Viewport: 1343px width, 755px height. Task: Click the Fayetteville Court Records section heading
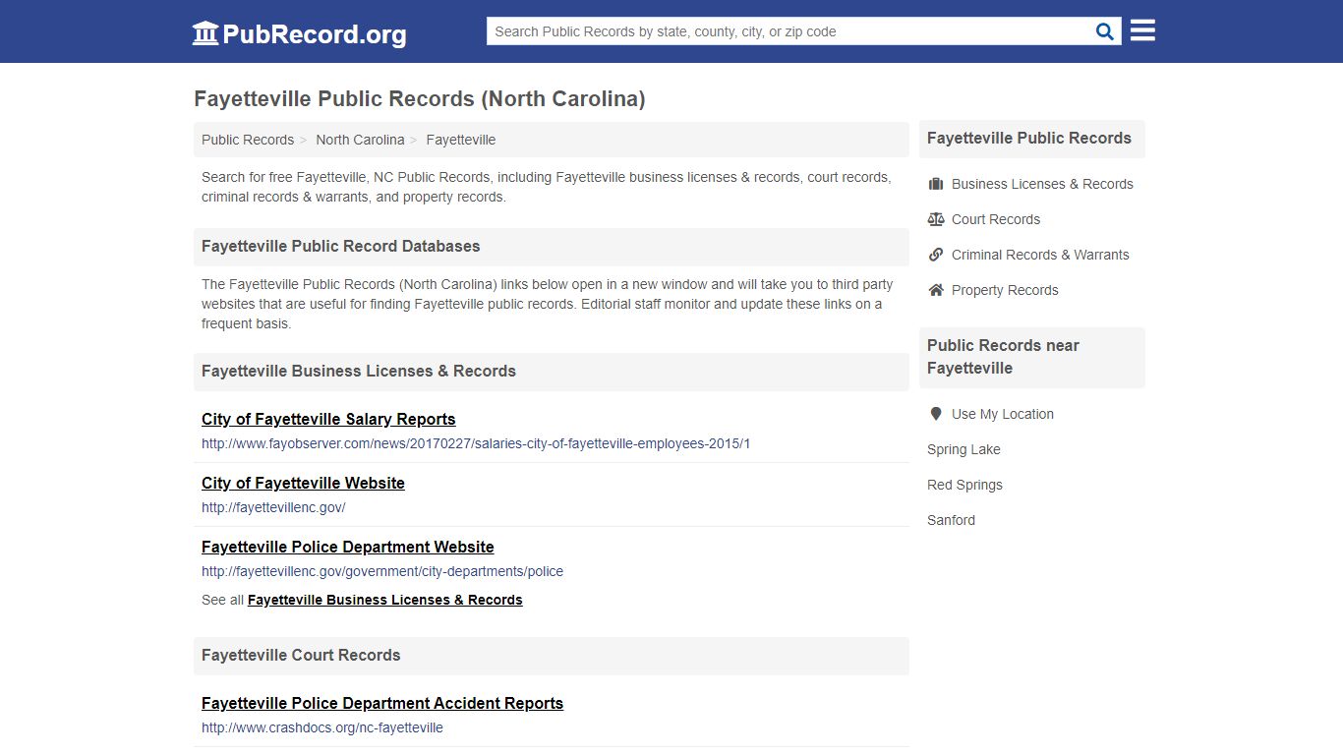(301, 655)
